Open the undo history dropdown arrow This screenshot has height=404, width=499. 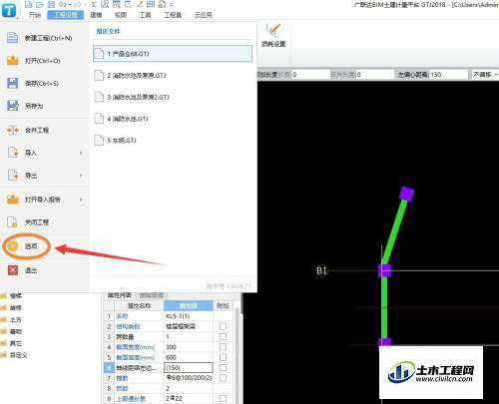pos(70,5)
